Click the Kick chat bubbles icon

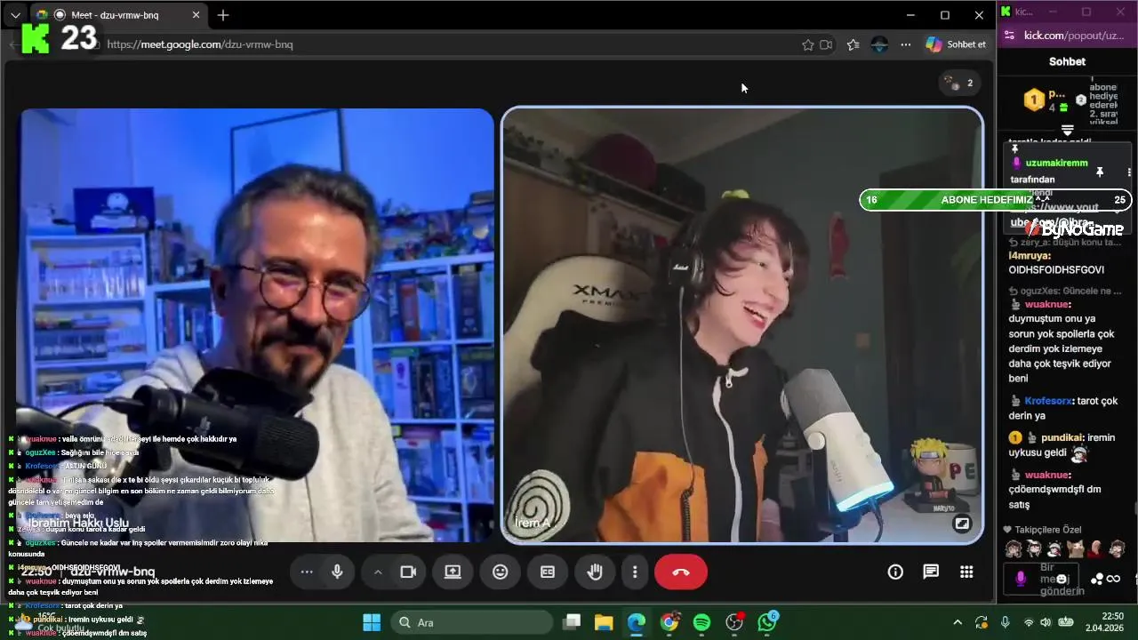[1097, 580]
